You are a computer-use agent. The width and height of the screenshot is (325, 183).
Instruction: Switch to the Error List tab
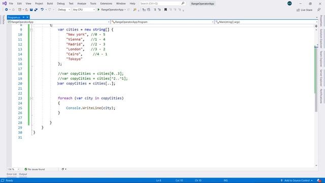pyautogui.click(x=12, y=174)
